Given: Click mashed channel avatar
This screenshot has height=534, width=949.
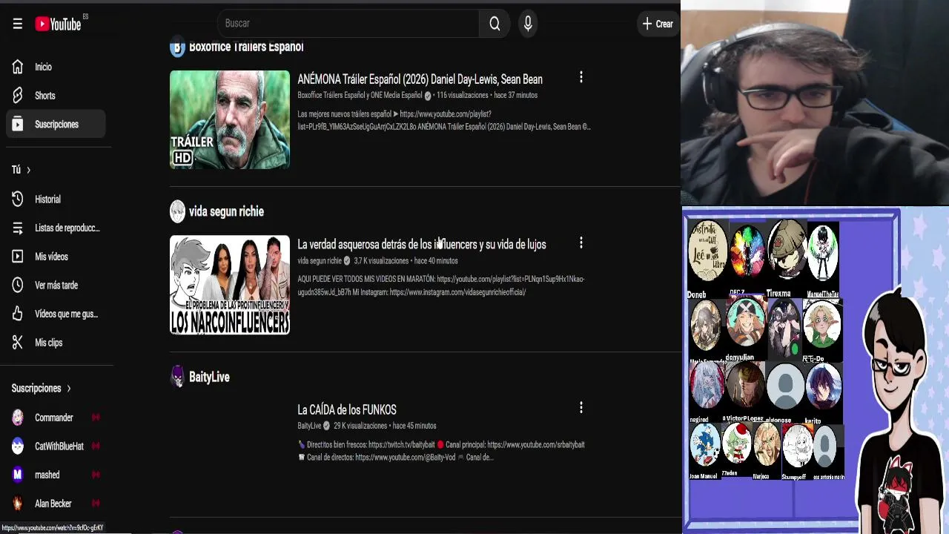Looking at the screenshot, I should point(18,475).
